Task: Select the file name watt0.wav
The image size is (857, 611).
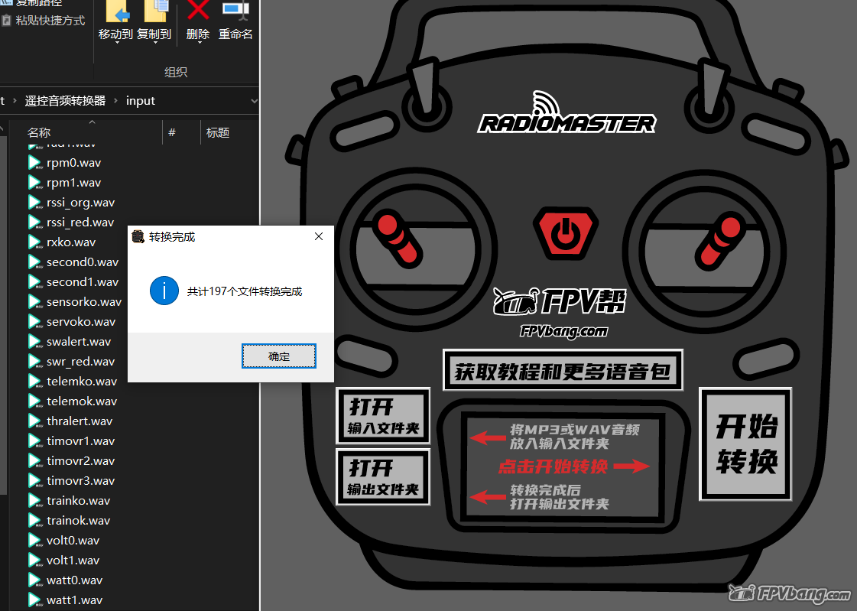Action: (74, 580)
